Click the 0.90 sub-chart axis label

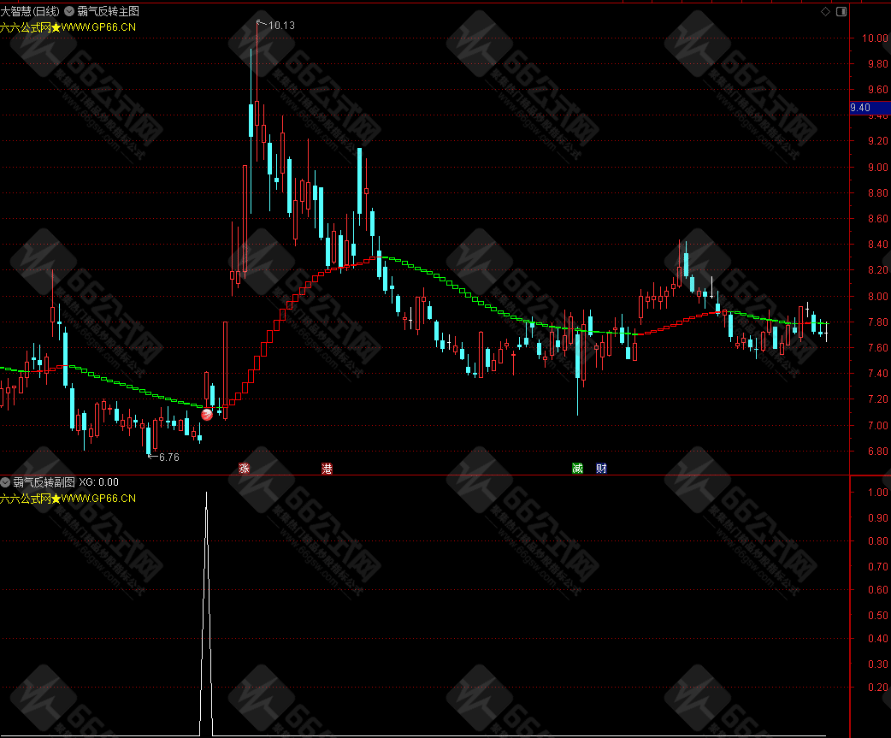877,518
